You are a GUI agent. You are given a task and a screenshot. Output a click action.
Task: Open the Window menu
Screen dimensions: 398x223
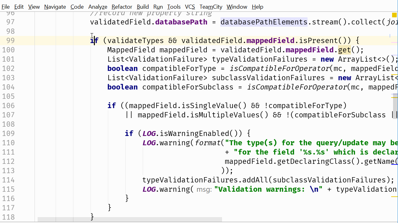point(237,7)
